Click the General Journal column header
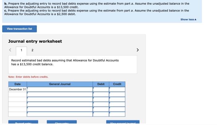This screenshot has width=217, height=125. [60, 84]
